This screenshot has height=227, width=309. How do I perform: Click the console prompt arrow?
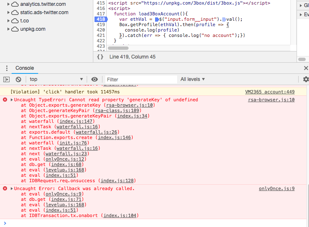5,223
